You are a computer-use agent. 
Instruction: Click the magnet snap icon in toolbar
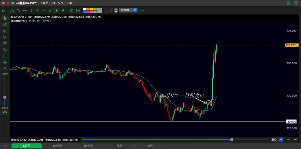4,10
